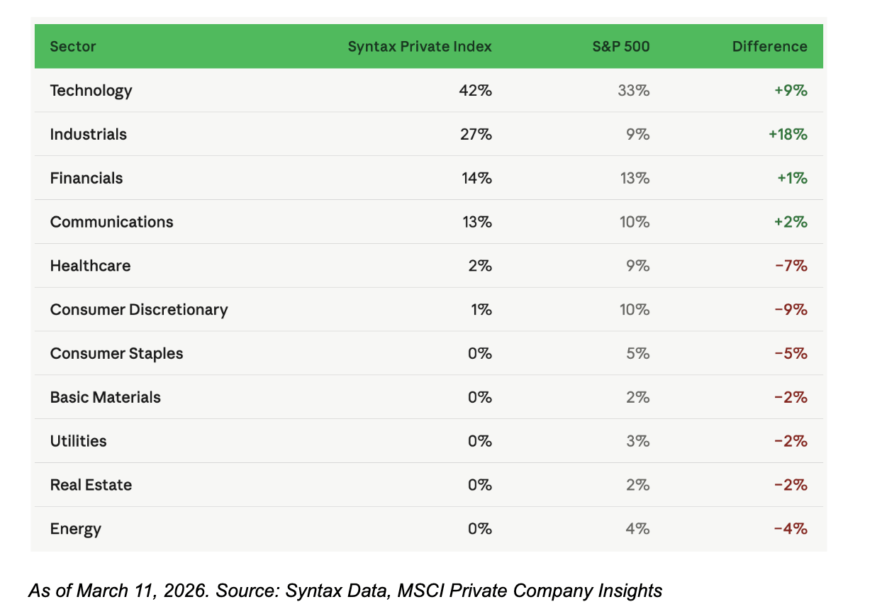Click the Energy row label
The image size is (882, 614).
[76, 529]
